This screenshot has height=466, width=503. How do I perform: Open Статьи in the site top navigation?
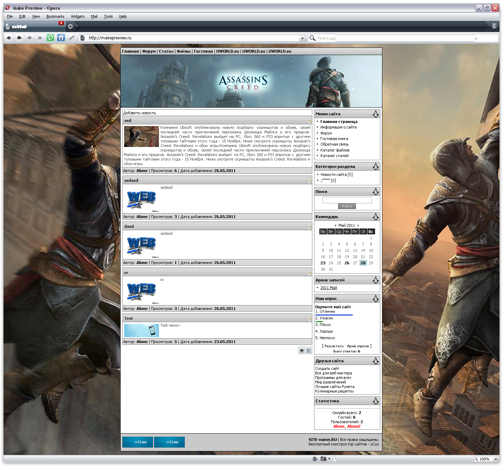tap(166, 51)
